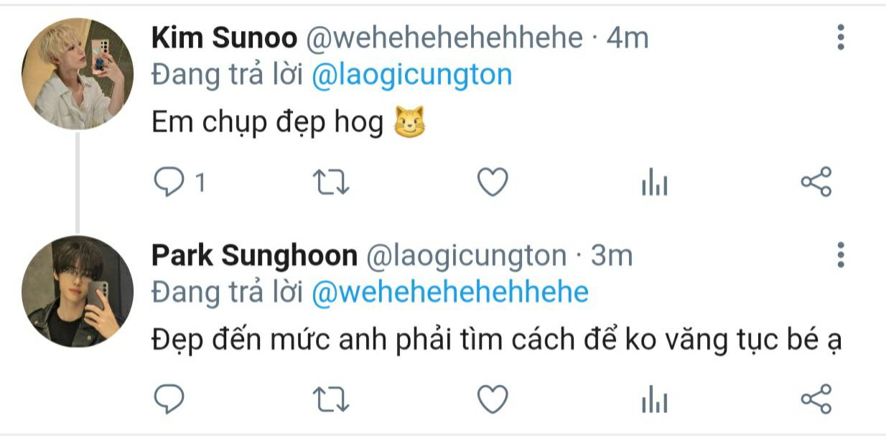Open the @wehehehehehhehe mention link
The height and width of the screenshot is (438, 886).
[450, 292]
